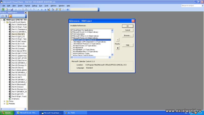204x115 pixels.
Task: Click the View Microsoft Excel toolbar icon
Action: click(x=3, y=9)
